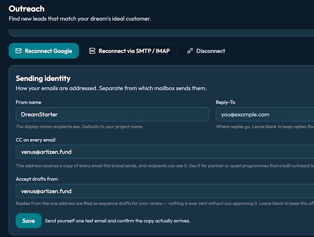This screenshot has height=237, width=314.
Task: Click 'Find new leads that match' subtitle
Action: (80, 18)
